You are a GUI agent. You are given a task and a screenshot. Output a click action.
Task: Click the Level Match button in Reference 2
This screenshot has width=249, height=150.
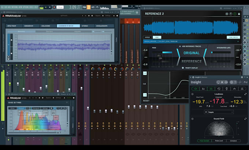pos(233,37)
